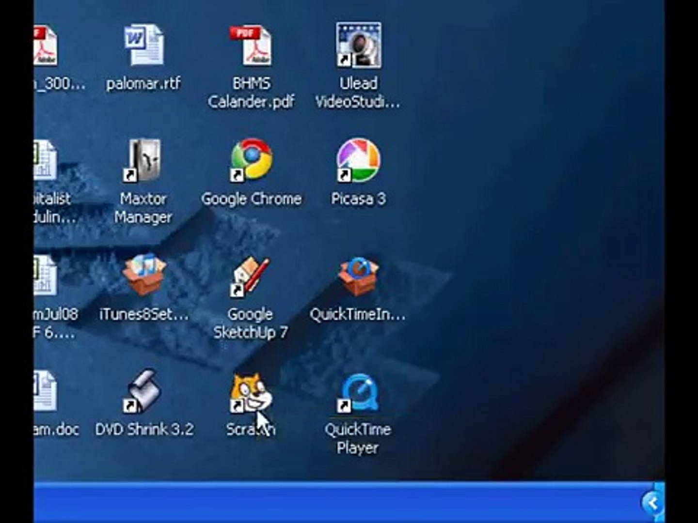
Task: Open the Picasa 3 shortcut
Action: point(359,160)
